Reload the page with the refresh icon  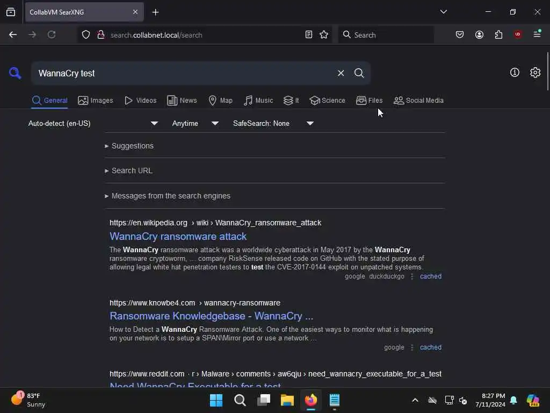coord(52,34)
